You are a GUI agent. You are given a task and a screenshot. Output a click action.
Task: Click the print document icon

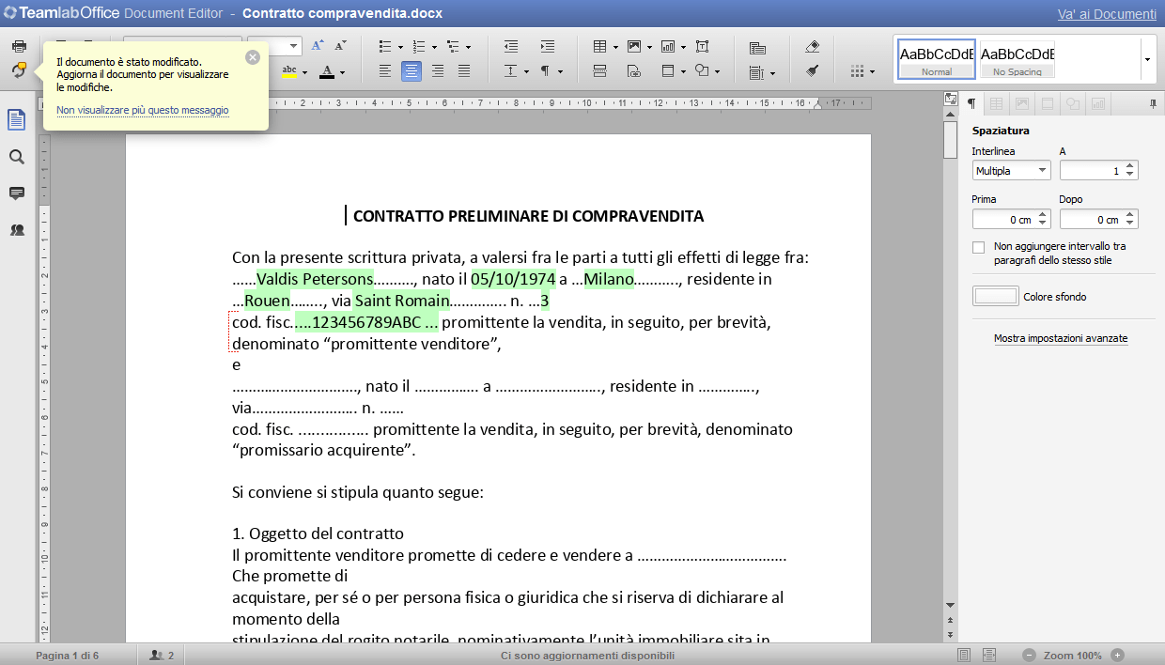click(19, 46)
